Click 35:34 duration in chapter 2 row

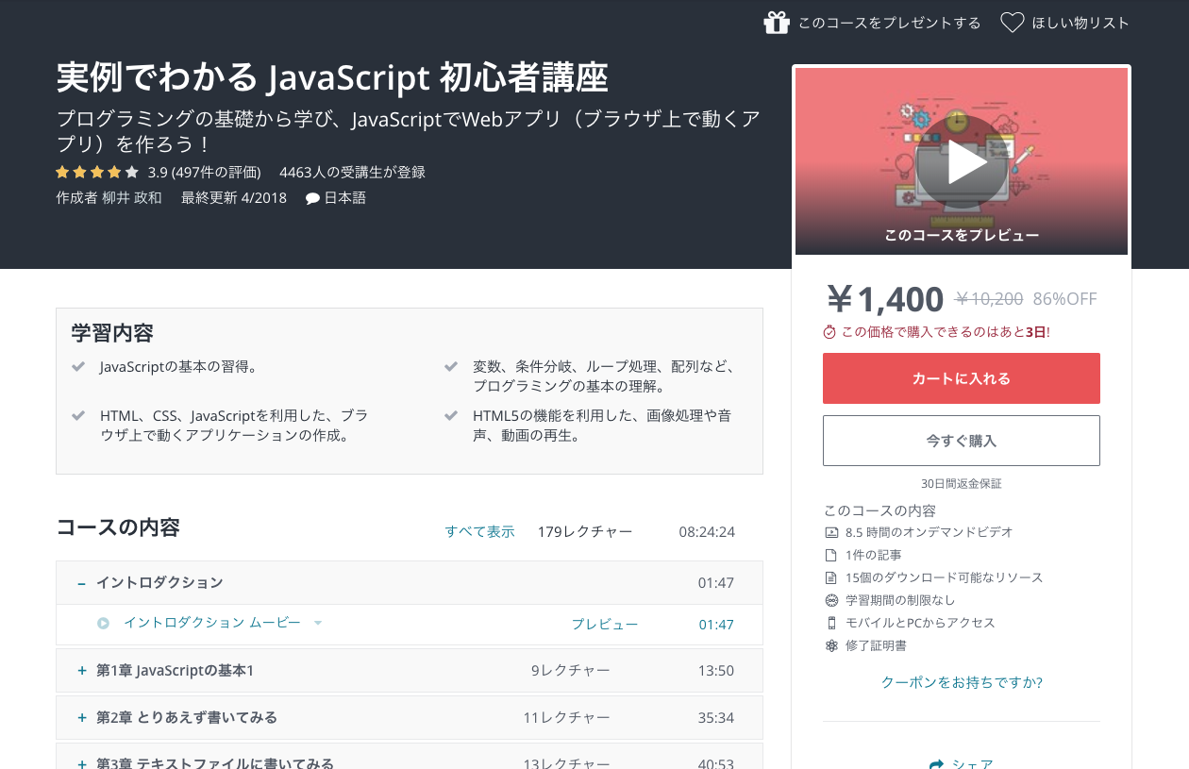tap(716, 718)
